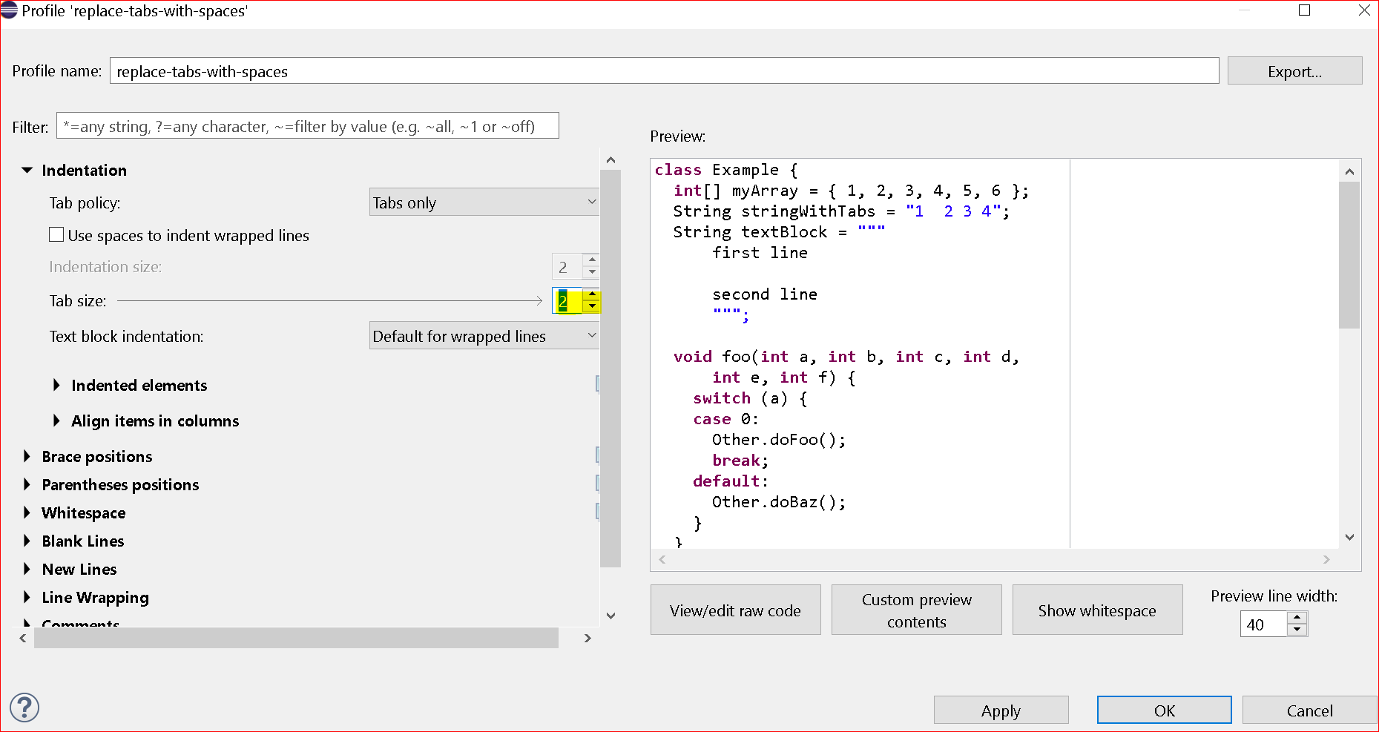
Task: Expand the Brace positions section
Action: [x=27, y=456]
